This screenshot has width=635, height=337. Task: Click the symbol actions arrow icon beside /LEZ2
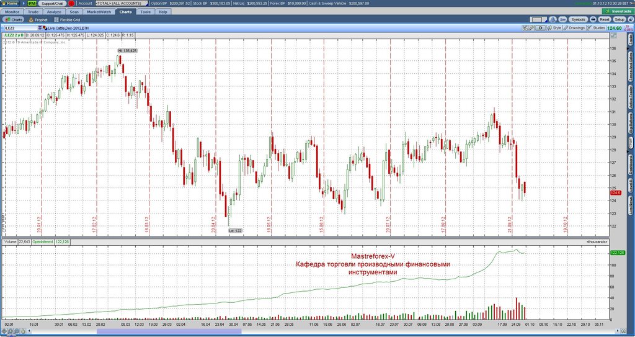(40, 28)
